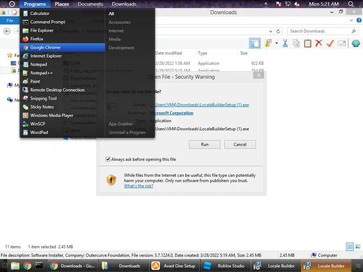Select the Media category
This screenshot has height=272, width=363.
[115, 39]
